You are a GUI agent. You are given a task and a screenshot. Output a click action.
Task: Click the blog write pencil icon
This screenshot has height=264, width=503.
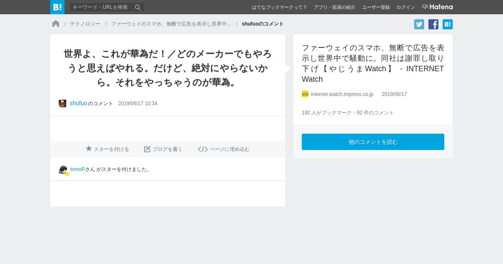[x=147, y=149]
